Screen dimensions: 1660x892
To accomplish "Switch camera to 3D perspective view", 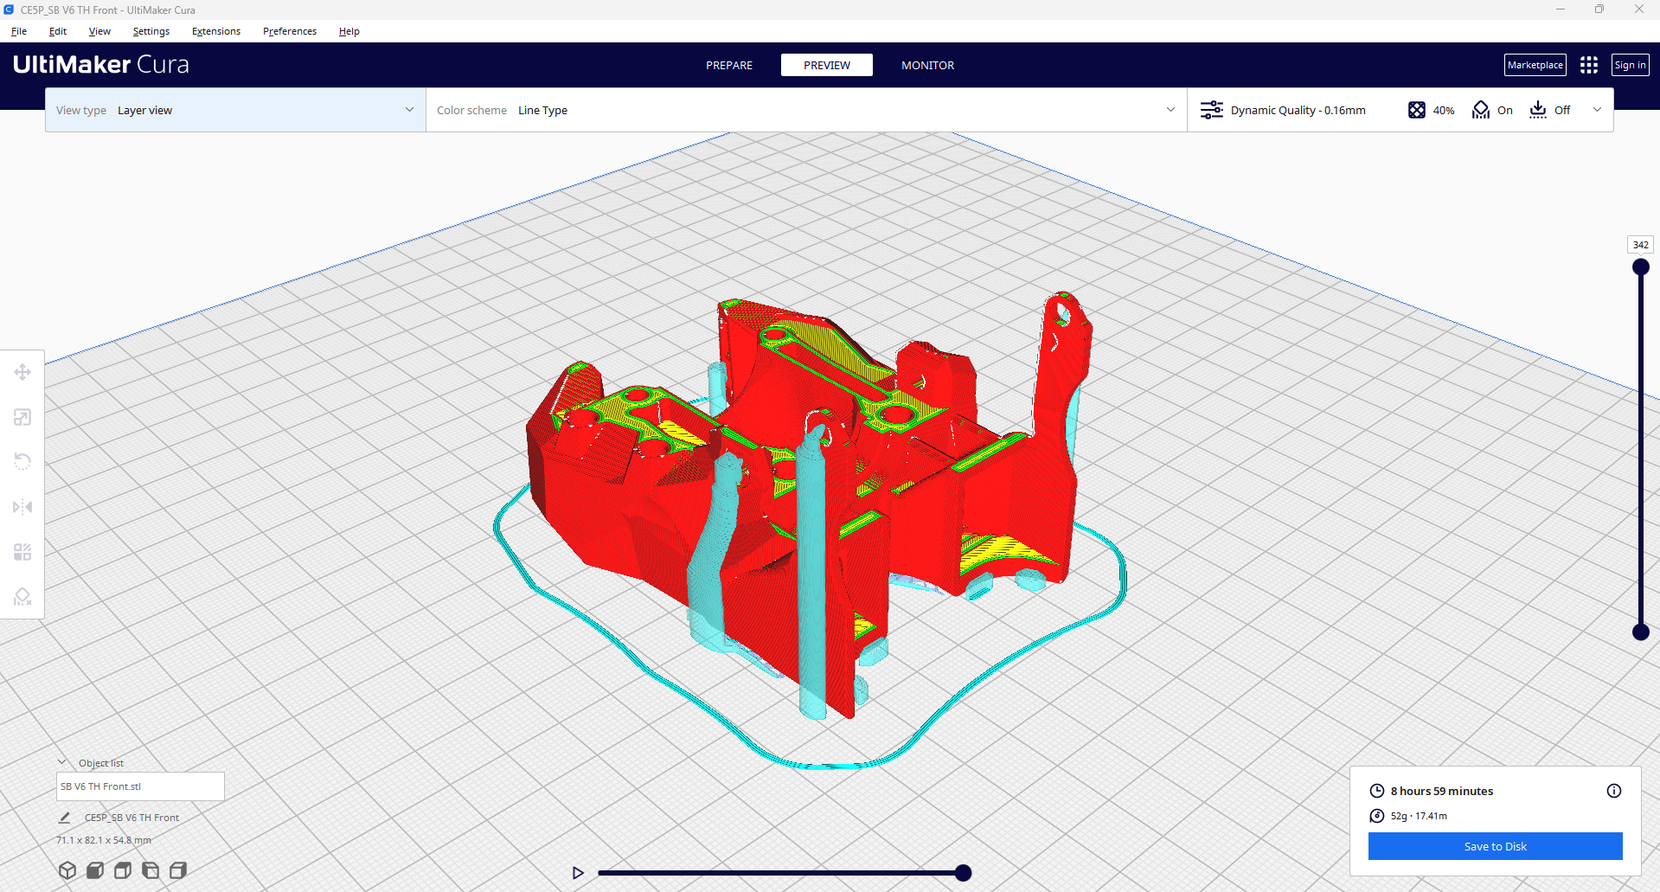I will point(67,870).
